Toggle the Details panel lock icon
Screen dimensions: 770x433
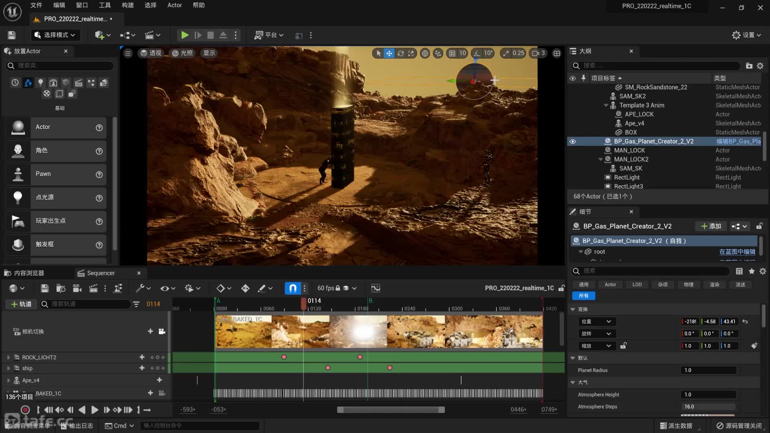pyautogui.click(x=759, y=226)
